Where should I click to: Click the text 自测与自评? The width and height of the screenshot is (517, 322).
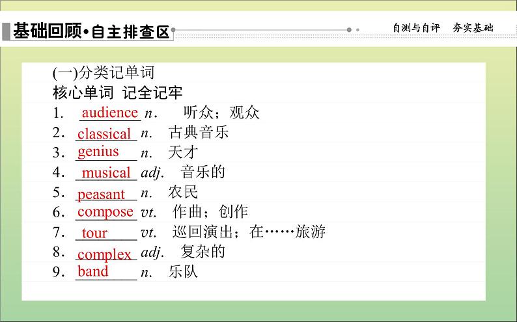(x=416, y=28)
